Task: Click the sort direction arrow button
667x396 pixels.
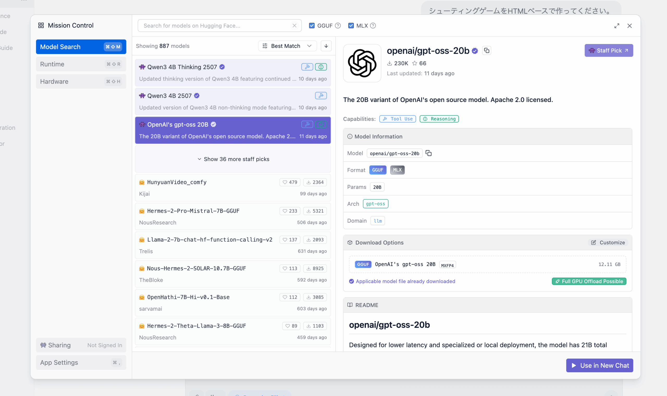Action: pos(326,46)
